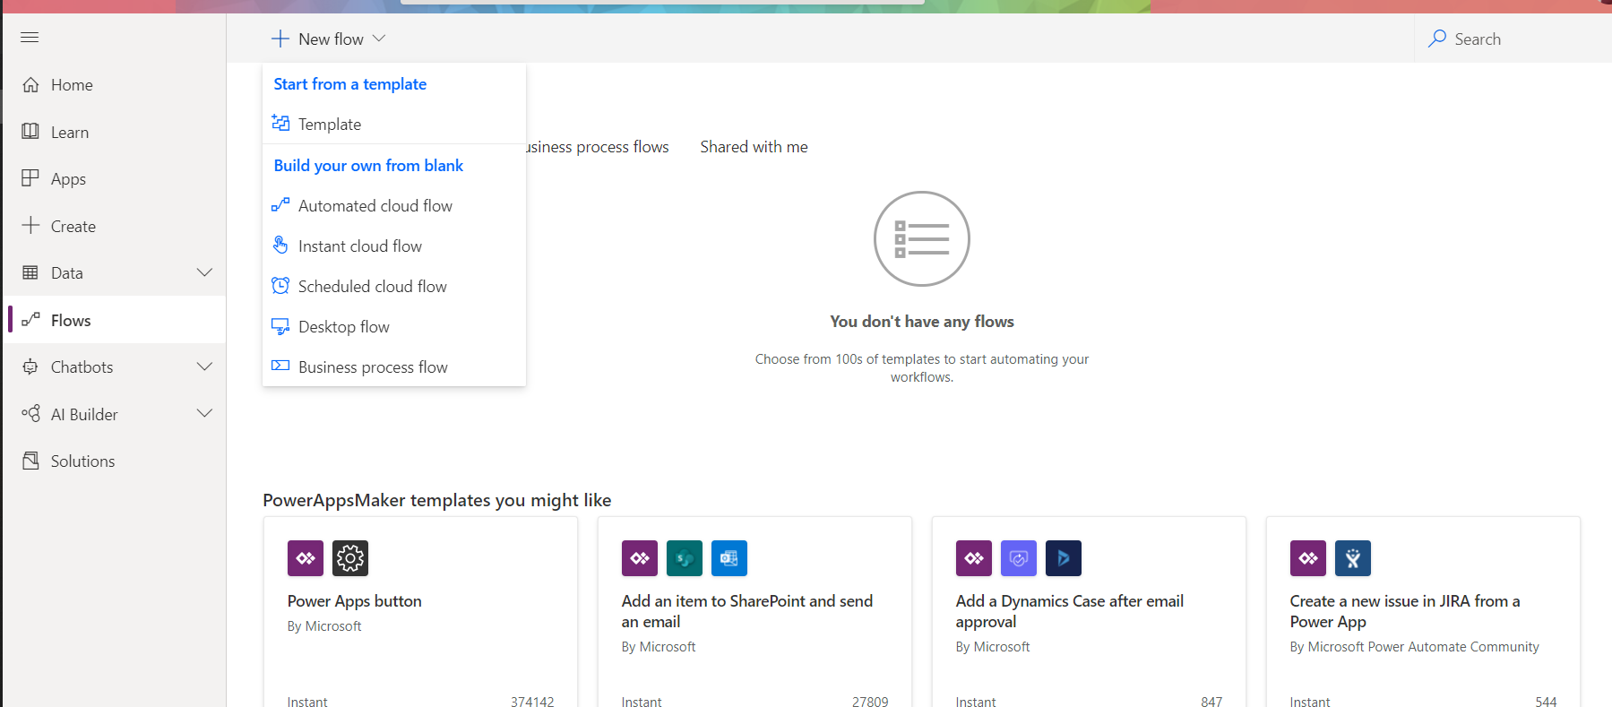The height and width of the screenshot is (707, 1612).
Task: Click the Solutions icon in sidebar
Action: pos(30,461)
